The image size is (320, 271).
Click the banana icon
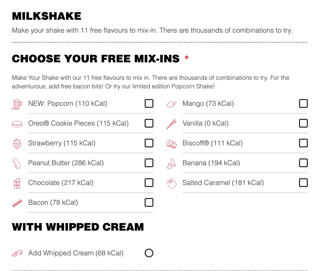coord(171,163)
